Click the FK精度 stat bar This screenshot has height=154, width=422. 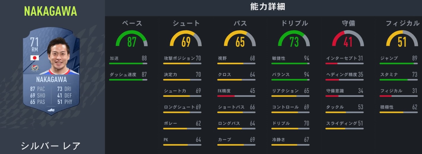(236, 96)
